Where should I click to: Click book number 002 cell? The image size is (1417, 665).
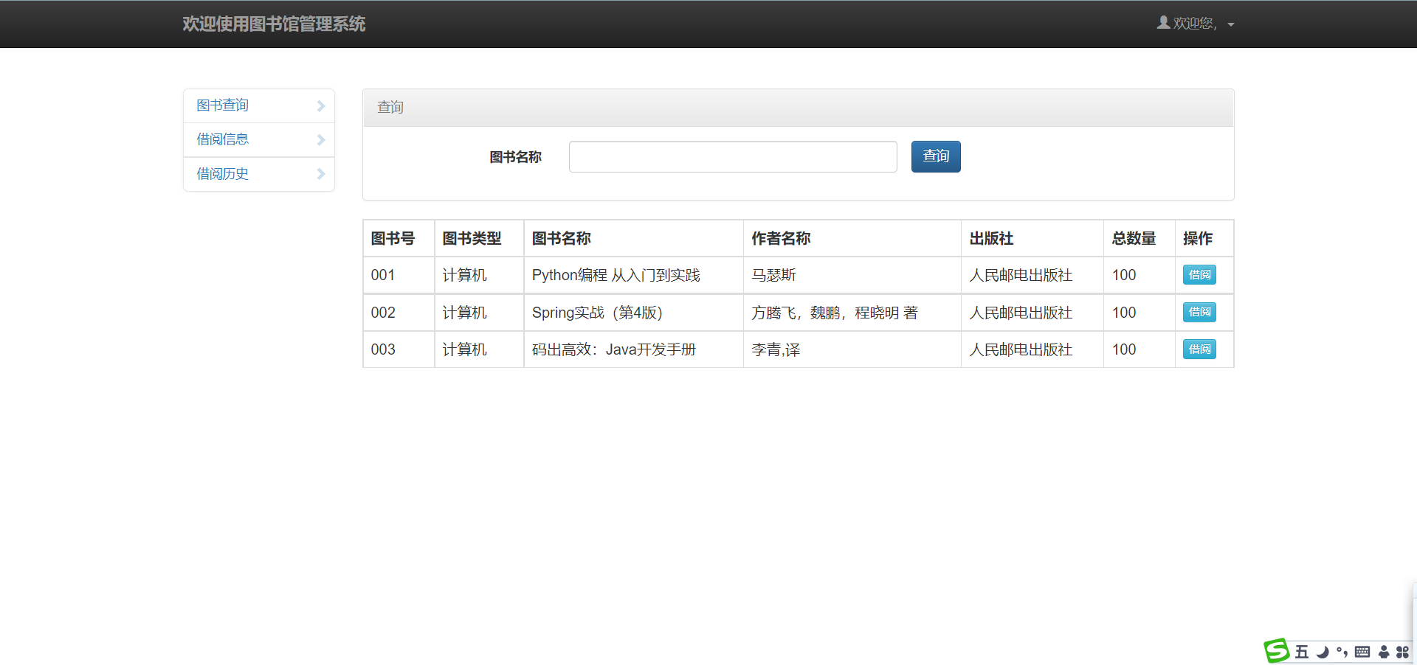coord(399,313)
